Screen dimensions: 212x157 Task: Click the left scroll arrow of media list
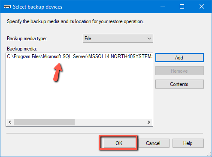[x=10, y=122]
